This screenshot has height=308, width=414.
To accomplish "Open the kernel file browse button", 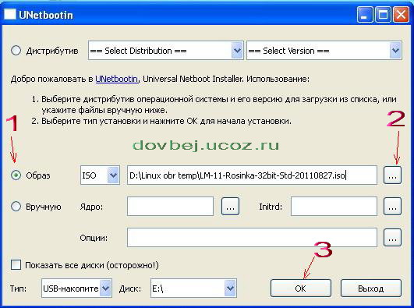I will [230, 207].
